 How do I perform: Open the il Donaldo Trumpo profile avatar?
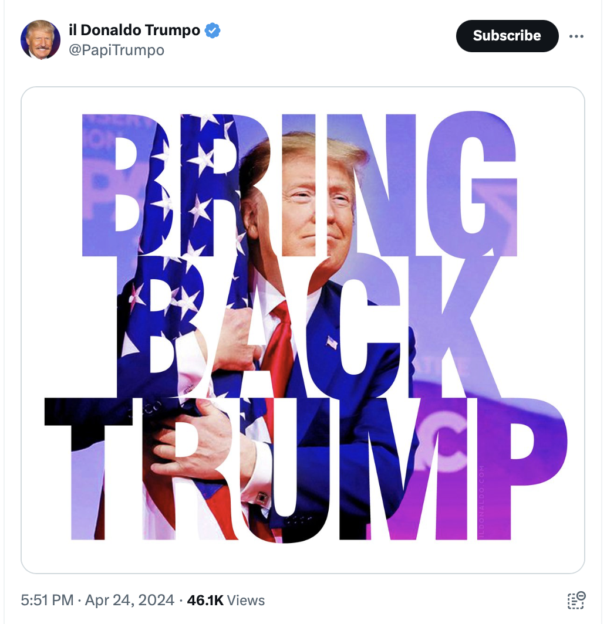coord(41,39)
